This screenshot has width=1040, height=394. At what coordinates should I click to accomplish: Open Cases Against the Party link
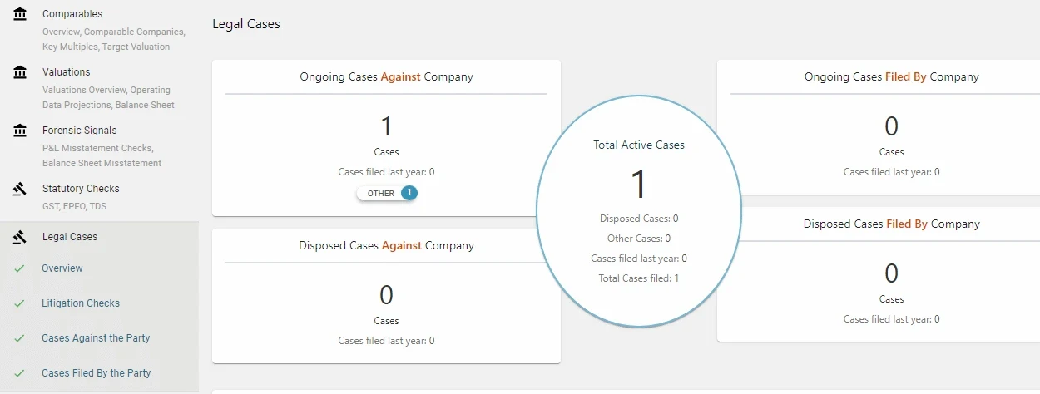[x=96, y=338]
